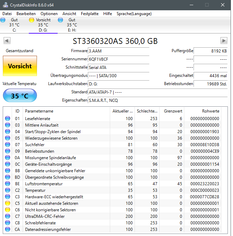
Task: Switch to drive C: Gut 31 °C
Action: [x=14, y=25]
